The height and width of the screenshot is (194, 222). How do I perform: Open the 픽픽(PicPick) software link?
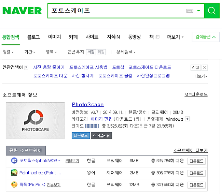[32, 184]
